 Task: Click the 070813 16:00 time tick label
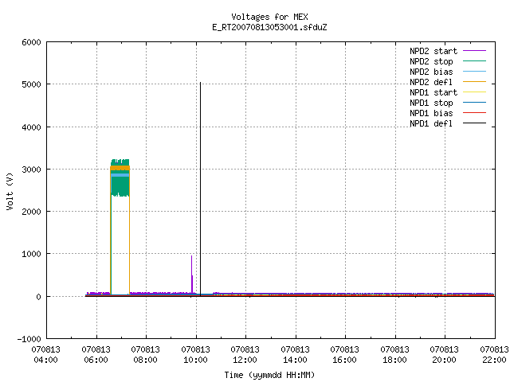(344, 354)
